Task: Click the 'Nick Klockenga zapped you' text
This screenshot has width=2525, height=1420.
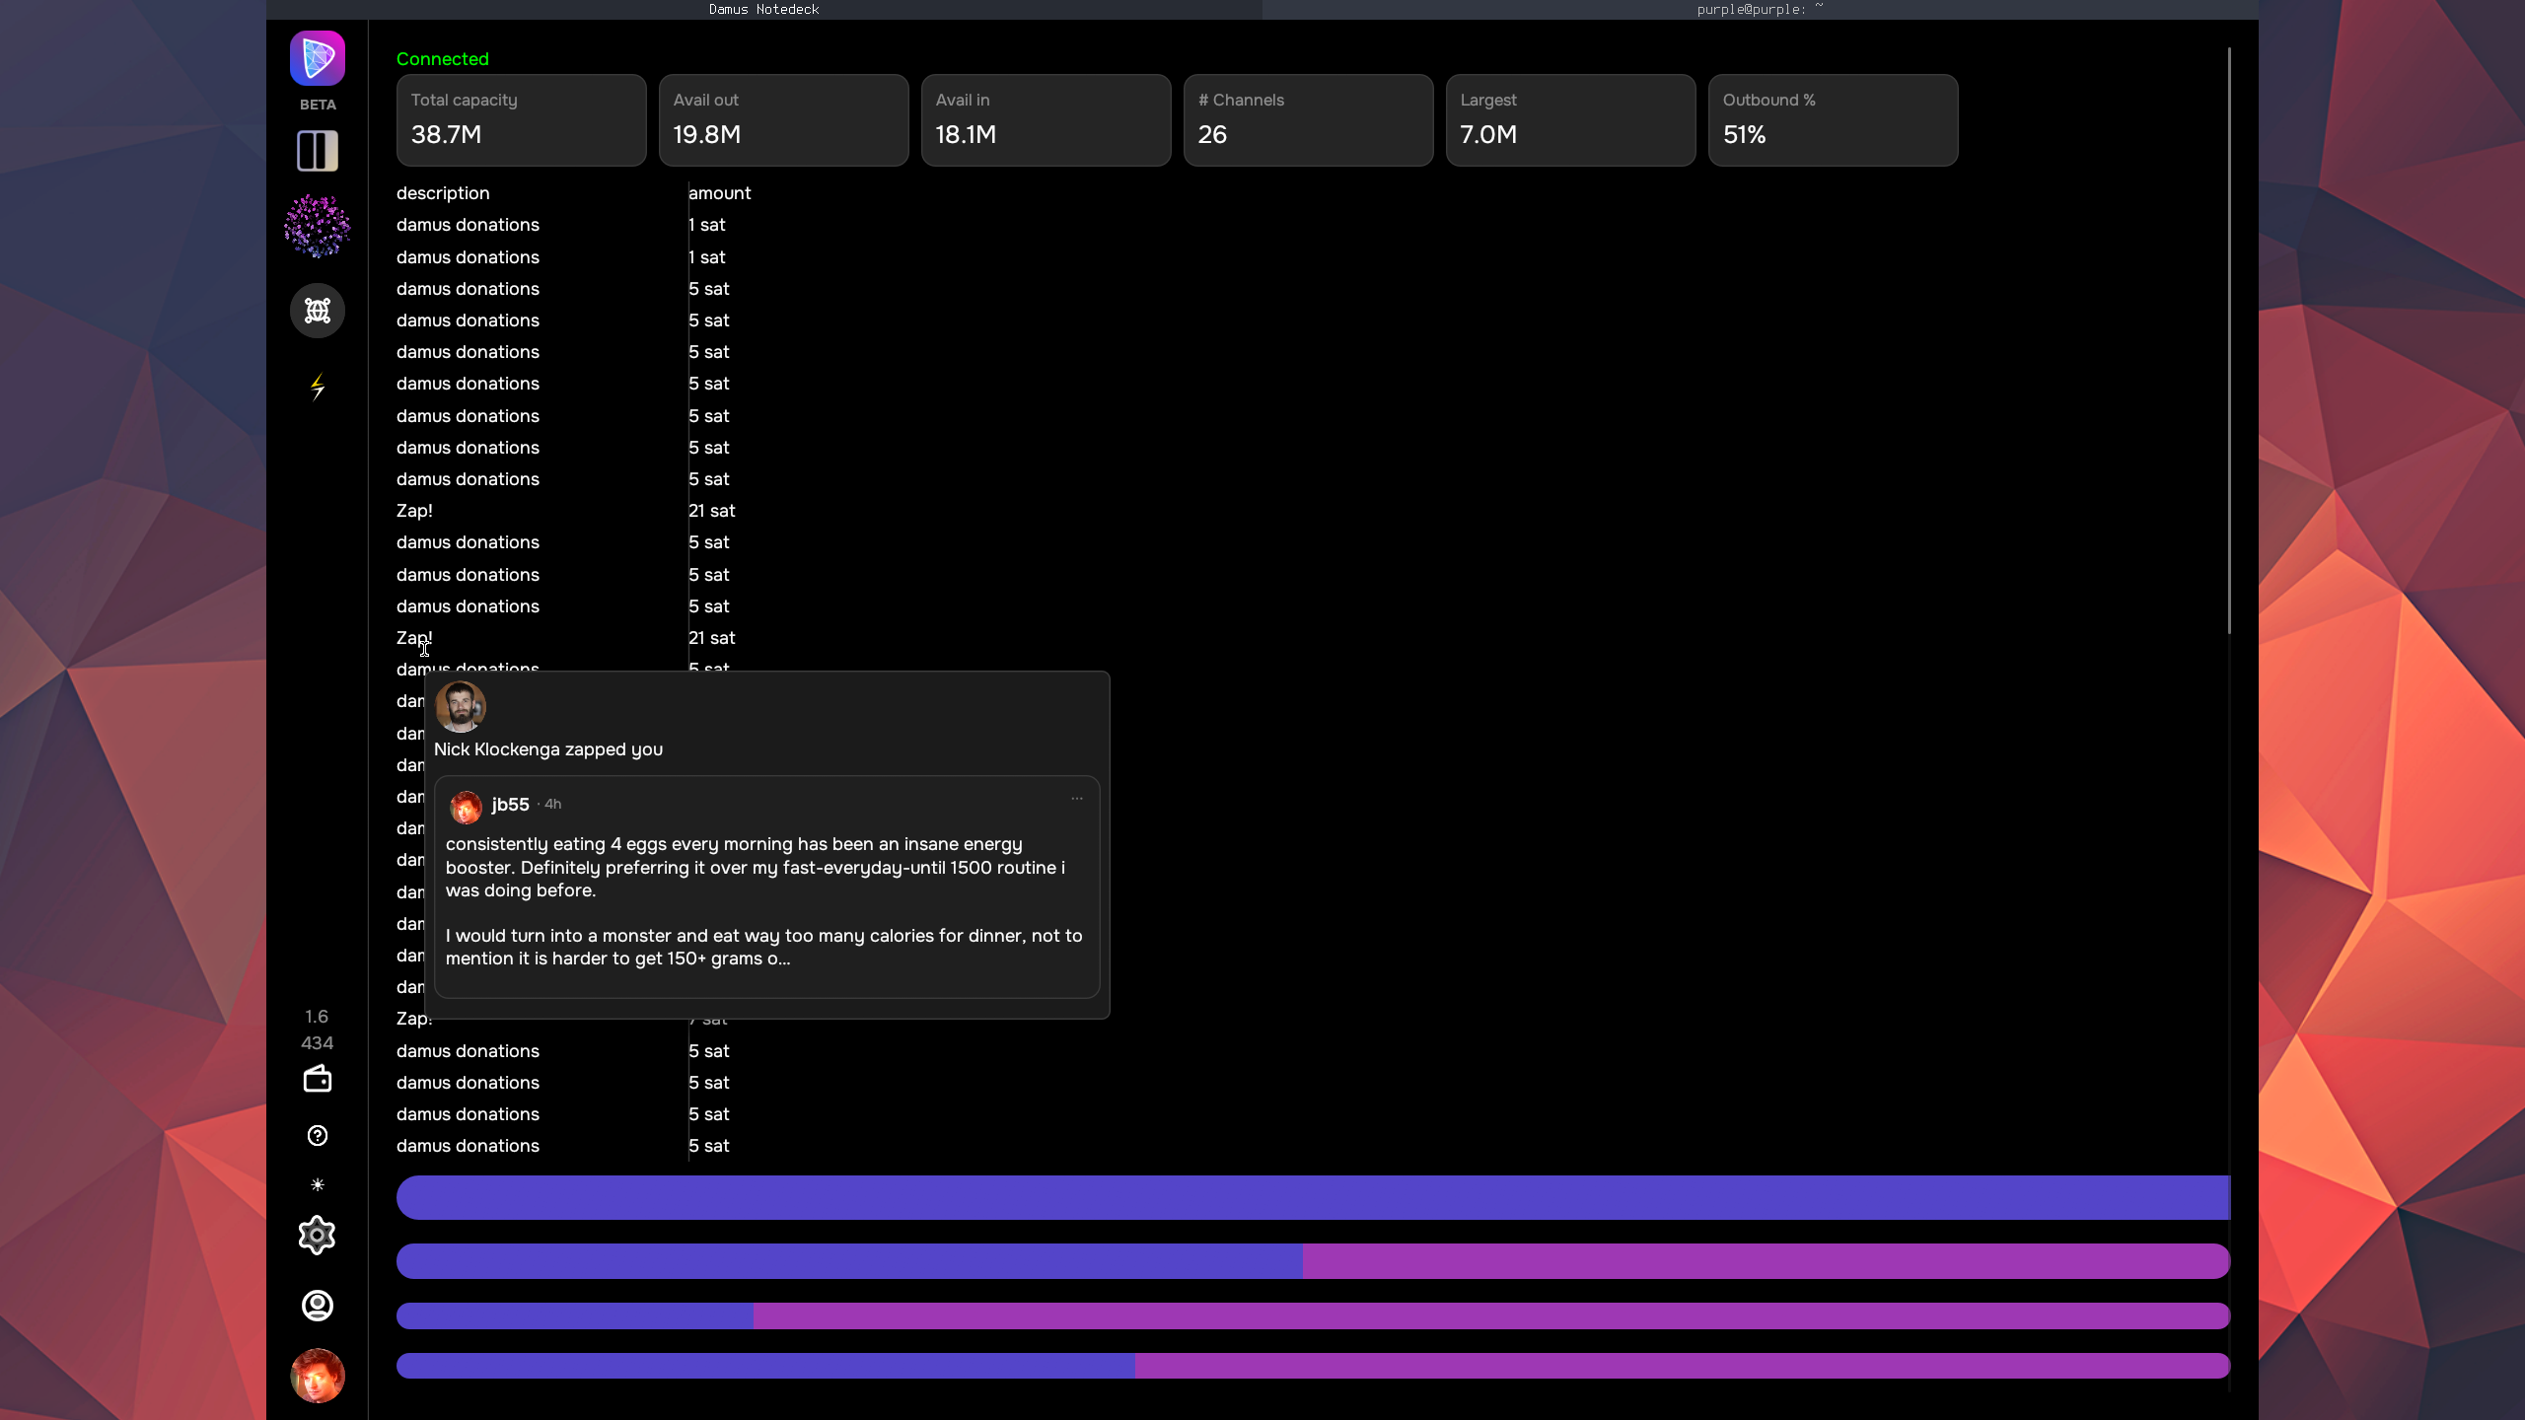Action: point(548,749)
